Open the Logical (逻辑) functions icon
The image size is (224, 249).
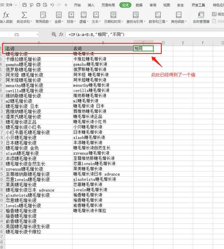coord(83,15)
